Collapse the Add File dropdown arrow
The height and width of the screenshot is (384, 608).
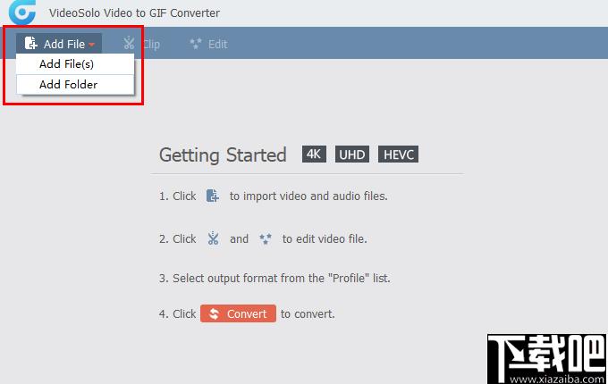tap(92, 45)
